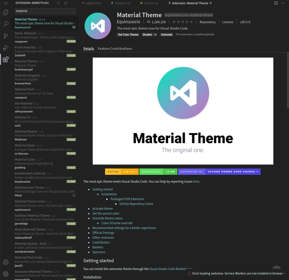Click the Installation contents link
The width and height of the screenshot is (289, 280).
coord(109,194)
